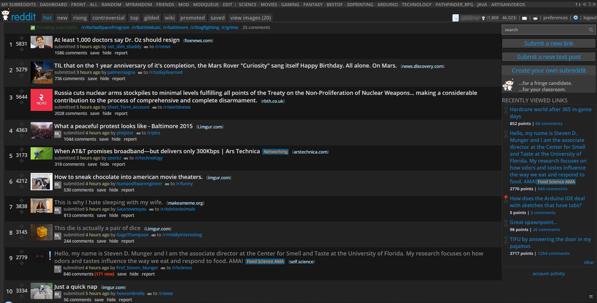Image resolution: width=597 pixels, height=303 pixels.
Task: Expand image for hate sleeping with wife post
Action: (58, 210)
